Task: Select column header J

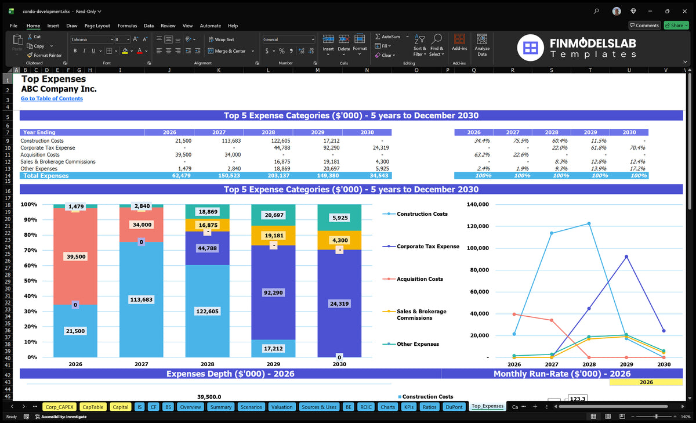Action: pyautogui.click(x=169, y=70)
